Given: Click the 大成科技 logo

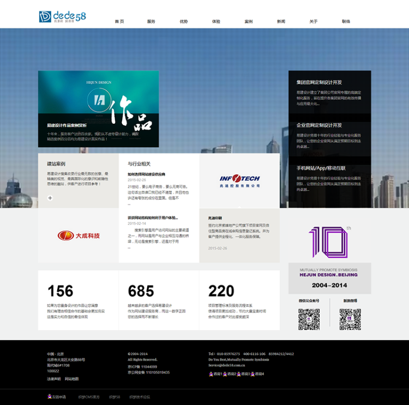Looking at the screenshot, I should click(79, 235).
